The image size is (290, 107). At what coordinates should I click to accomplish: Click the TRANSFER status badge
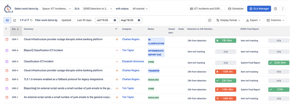(x=154, y=71)
